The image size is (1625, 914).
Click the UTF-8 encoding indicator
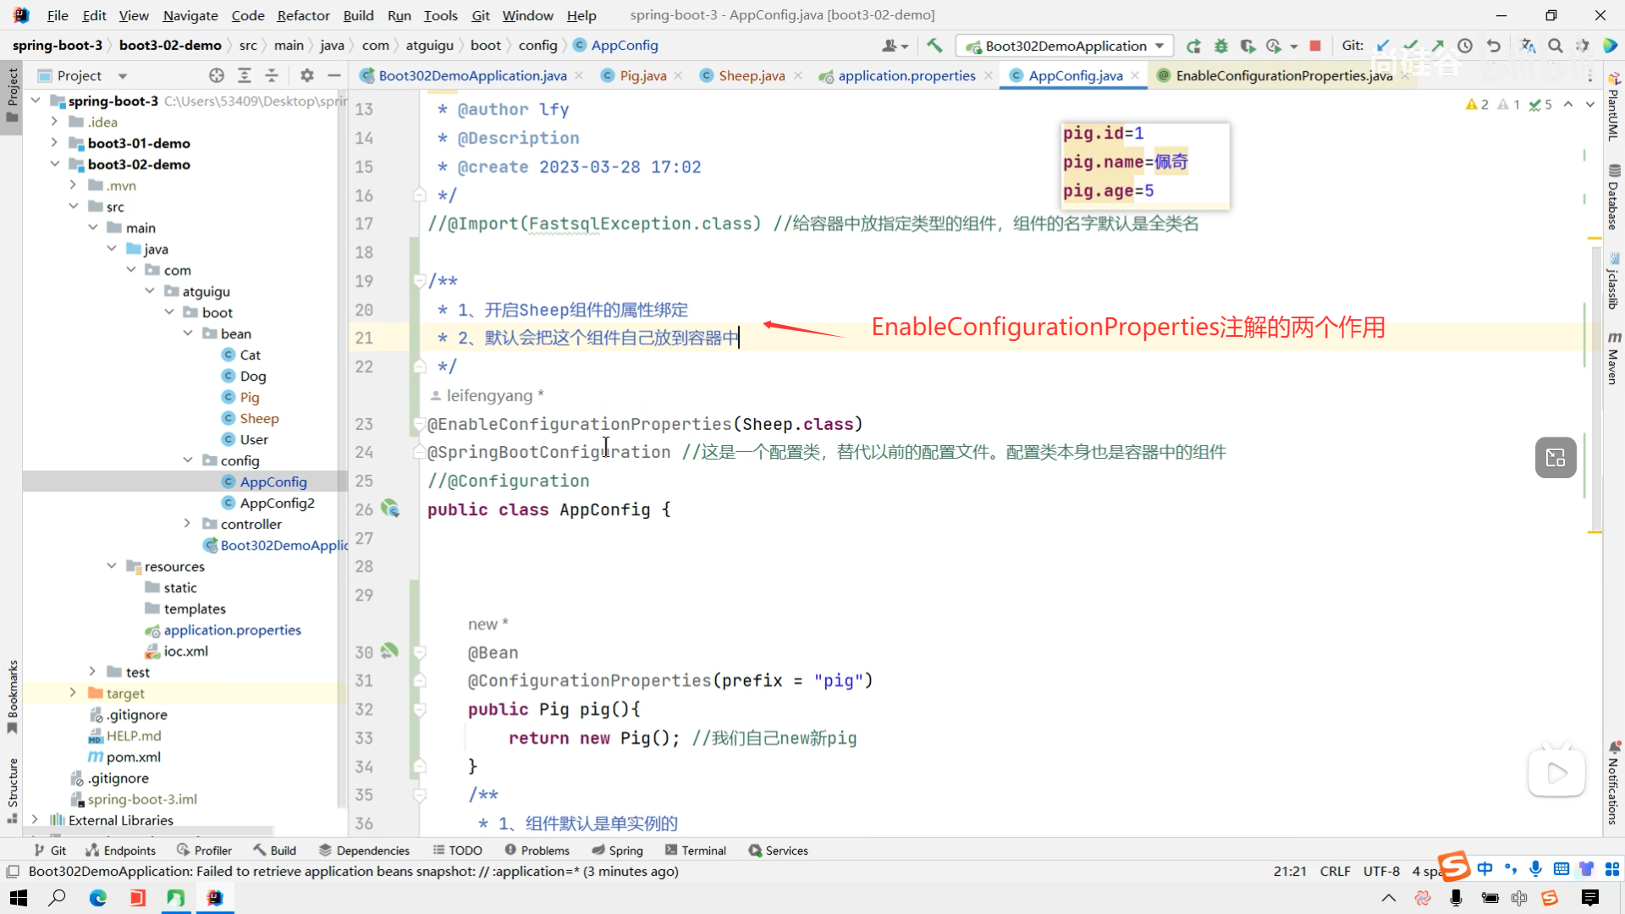[x=1381, y=871]
